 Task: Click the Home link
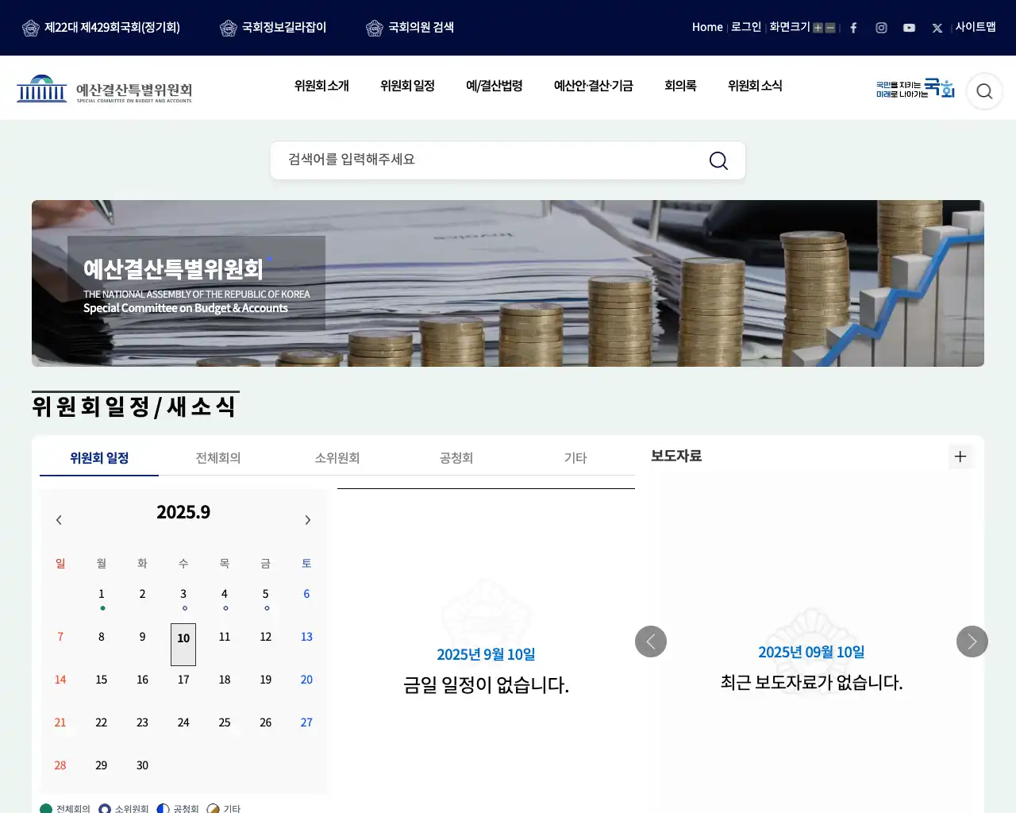click(x=707, y=27)
